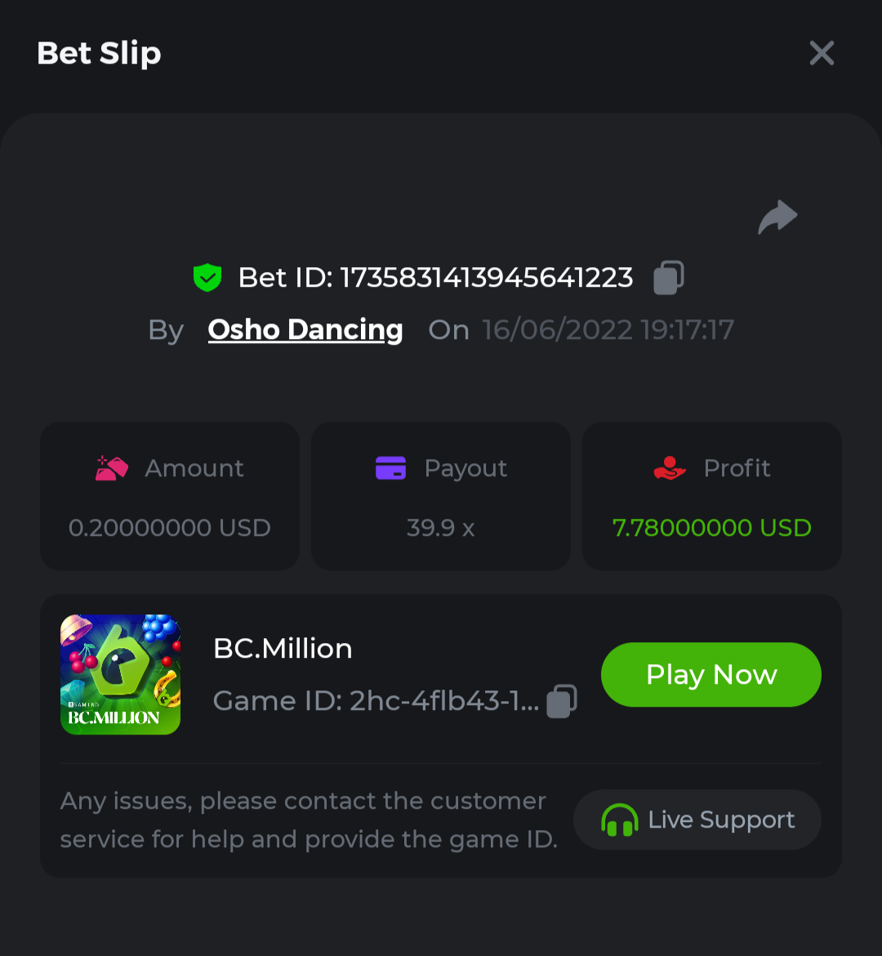This screenshot has height=956, width=882.
Task: Close the Bet Slip dialog
Action: point(822,53)
